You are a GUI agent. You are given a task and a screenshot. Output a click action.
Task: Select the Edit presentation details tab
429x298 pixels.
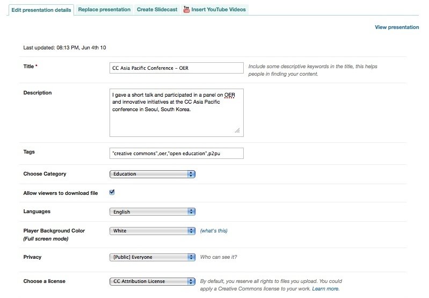coord(41,10)
